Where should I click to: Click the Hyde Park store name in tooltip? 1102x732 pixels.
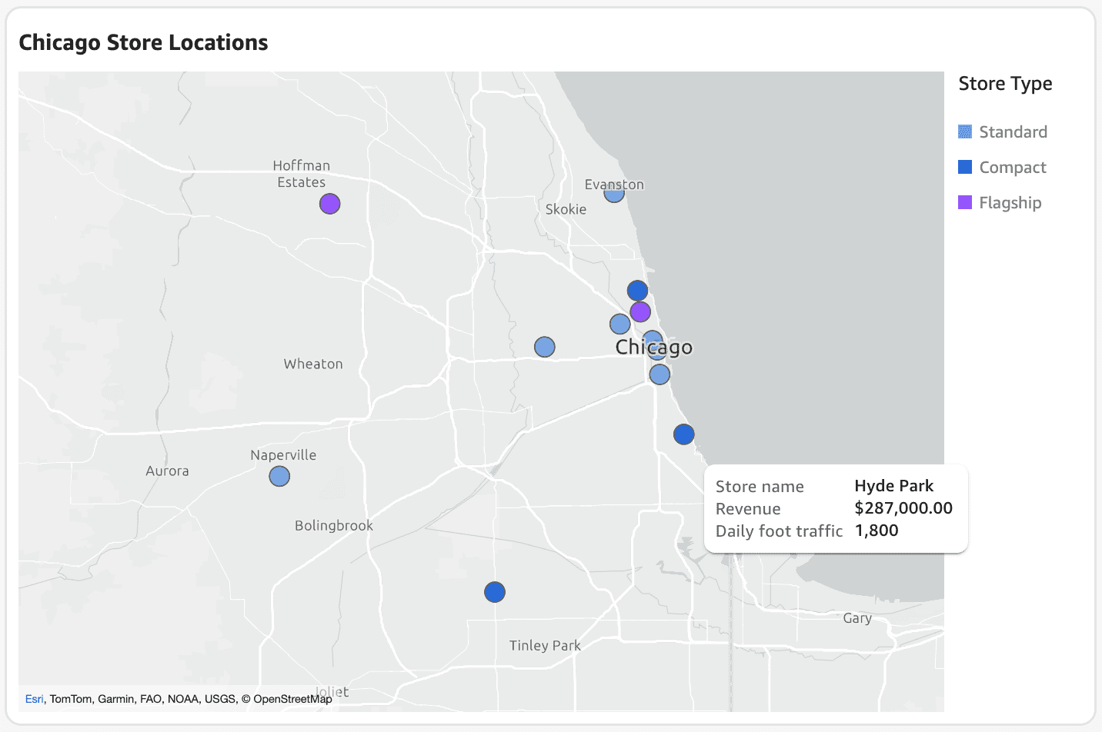click(893, 486)
